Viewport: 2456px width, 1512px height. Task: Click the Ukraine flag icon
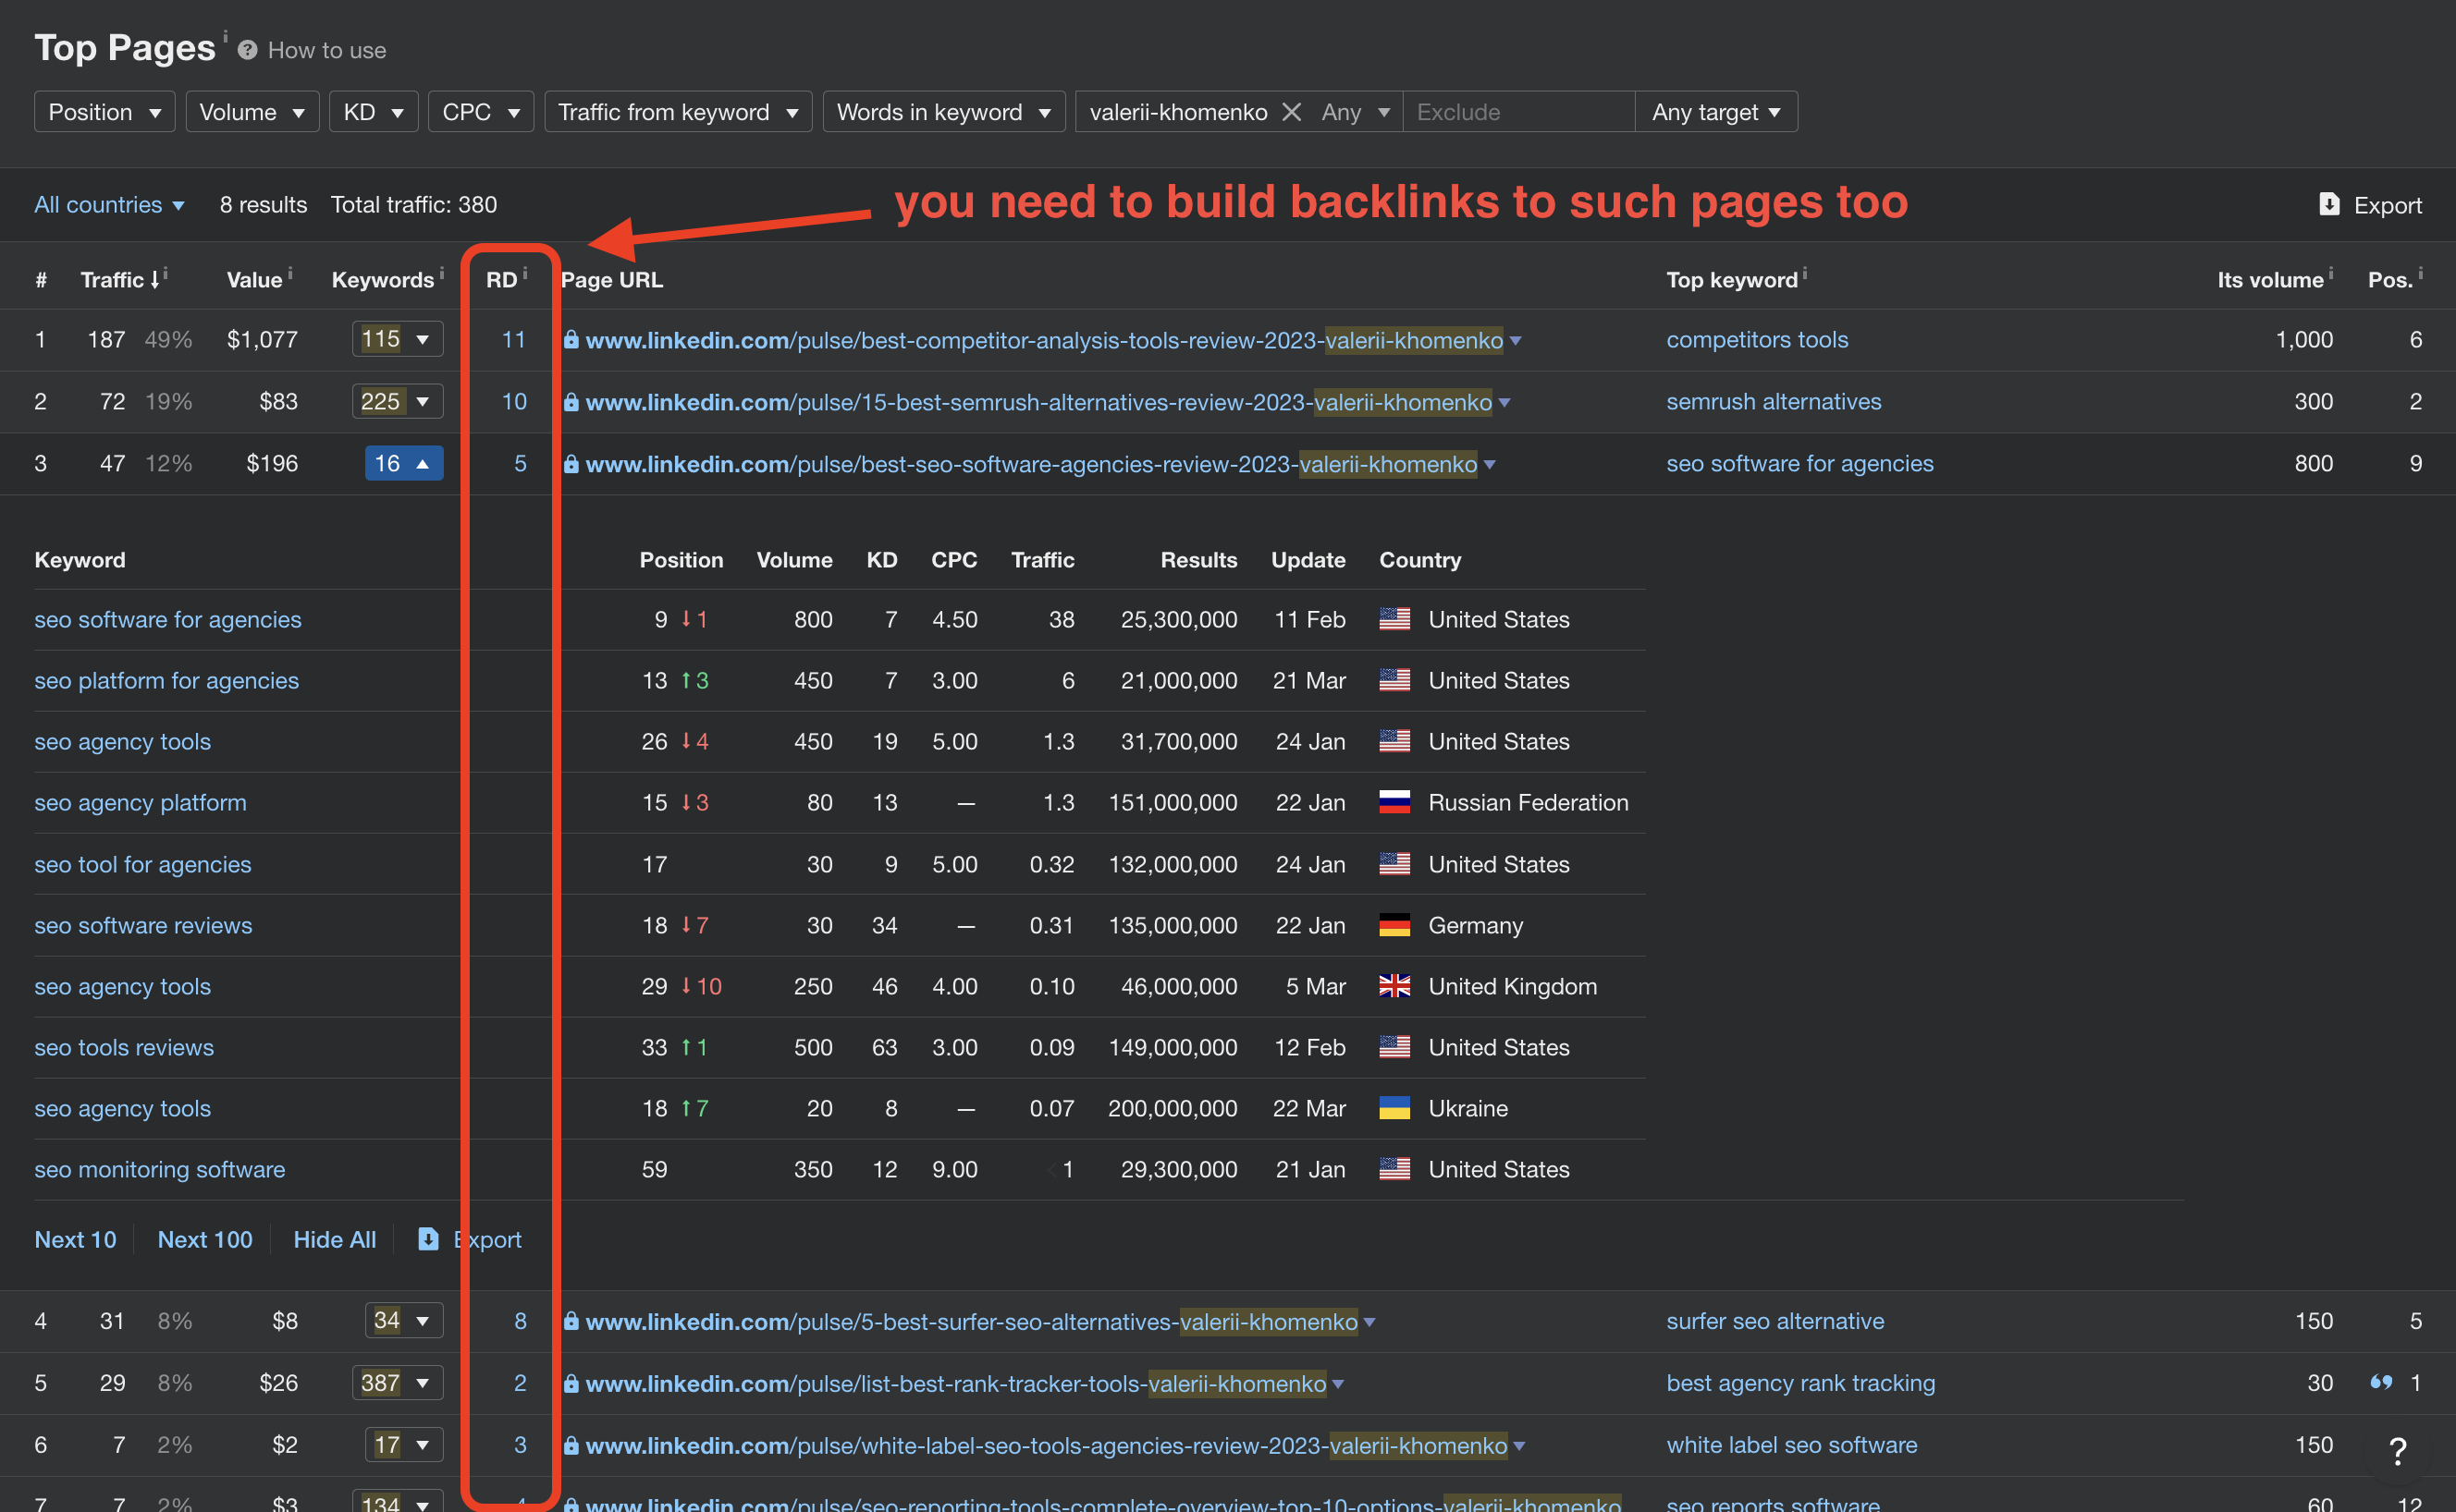pyautogui.click(x=1394, y=1109)
